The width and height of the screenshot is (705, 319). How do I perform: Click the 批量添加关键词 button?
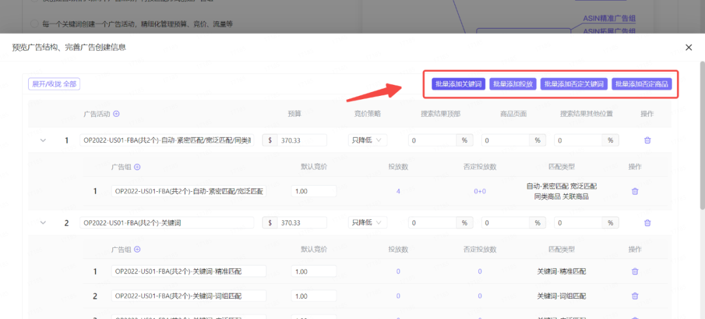pos(458,84)
